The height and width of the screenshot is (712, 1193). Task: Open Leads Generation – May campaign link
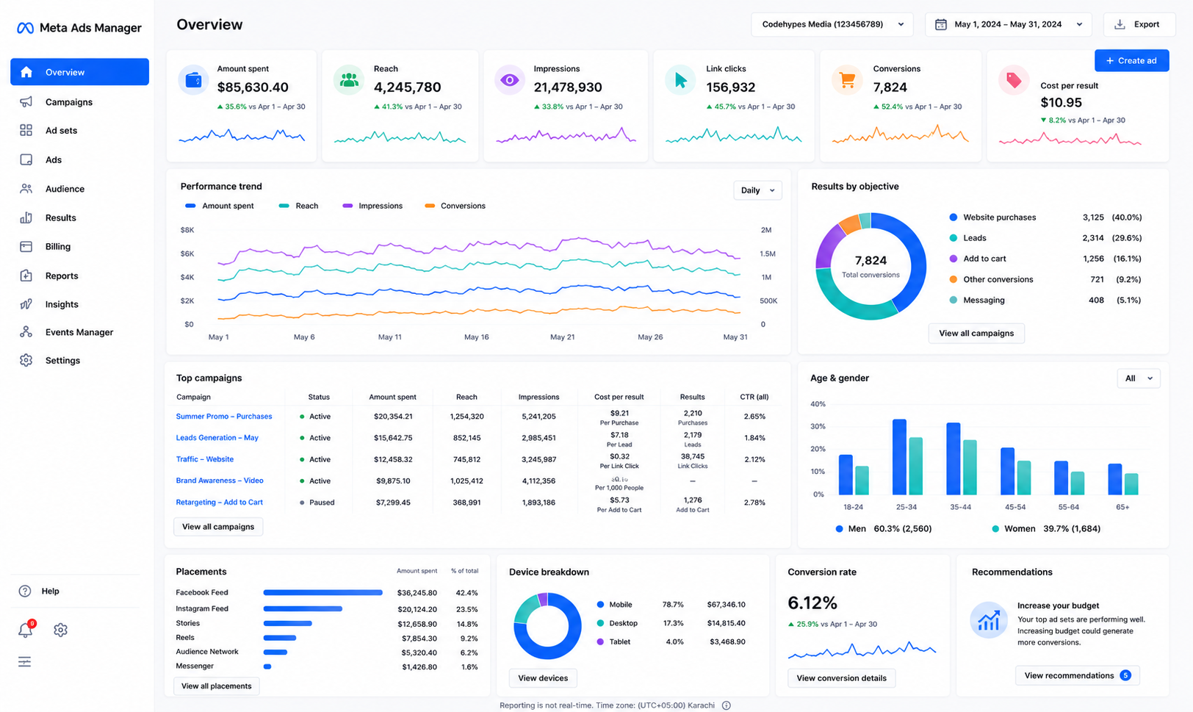pos(217,437)
